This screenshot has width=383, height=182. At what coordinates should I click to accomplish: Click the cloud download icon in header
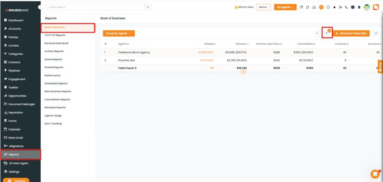pos(314,7)
